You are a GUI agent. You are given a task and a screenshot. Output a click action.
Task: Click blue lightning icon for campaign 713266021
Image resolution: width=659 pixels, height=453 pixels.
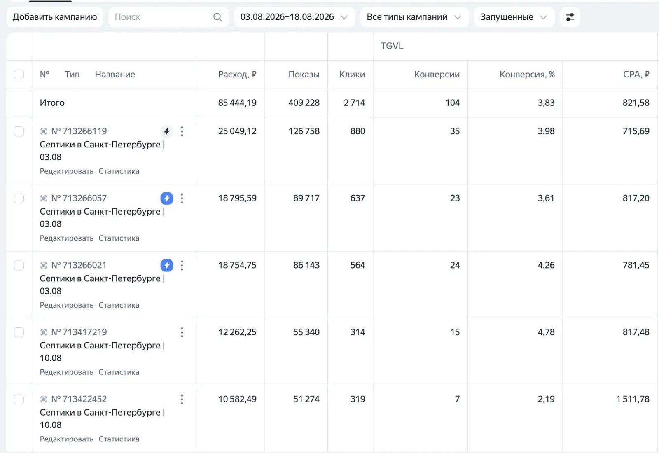pos(166,265)
